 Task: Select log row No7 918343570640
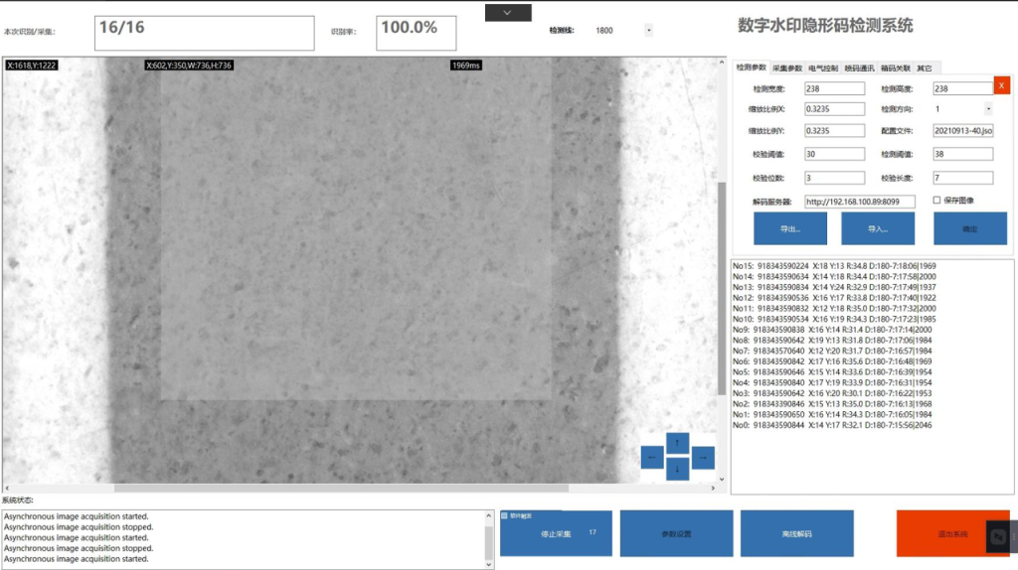[832, 351]
